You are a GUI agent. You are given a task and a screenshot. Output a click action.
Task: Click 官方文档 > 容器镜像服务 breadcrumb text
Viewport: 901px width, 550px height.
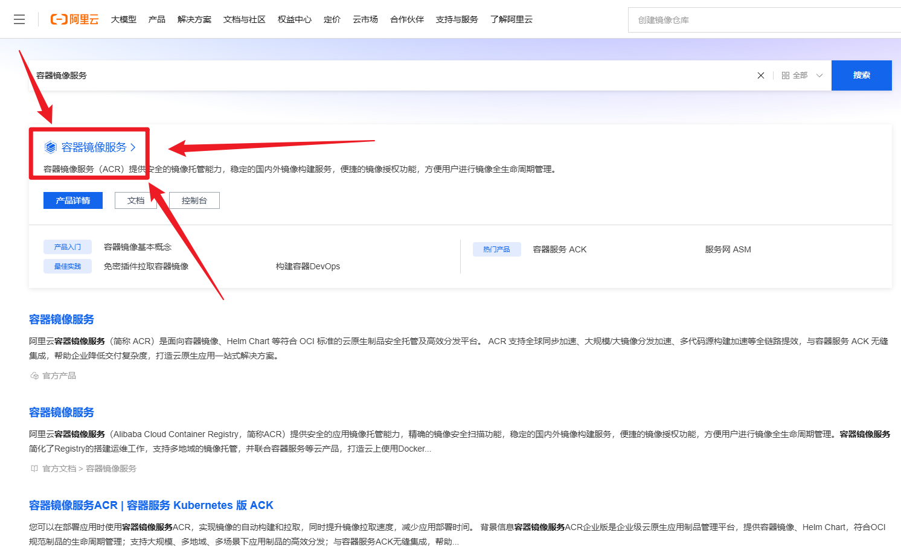coord(89,468)
